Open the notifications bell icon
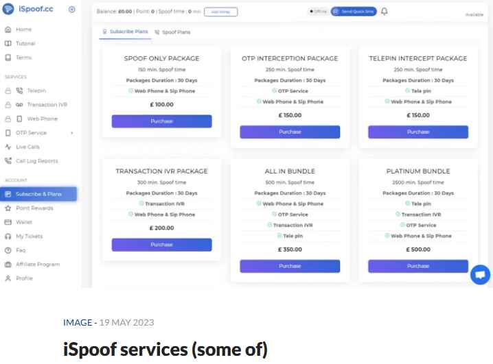Viewport: 493px width, 364px height. click(385, 11)
